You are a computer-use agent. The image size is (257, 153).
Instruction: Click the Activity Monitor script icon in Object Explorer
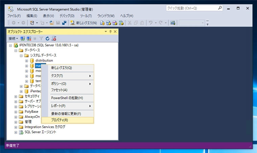(54, 39)
